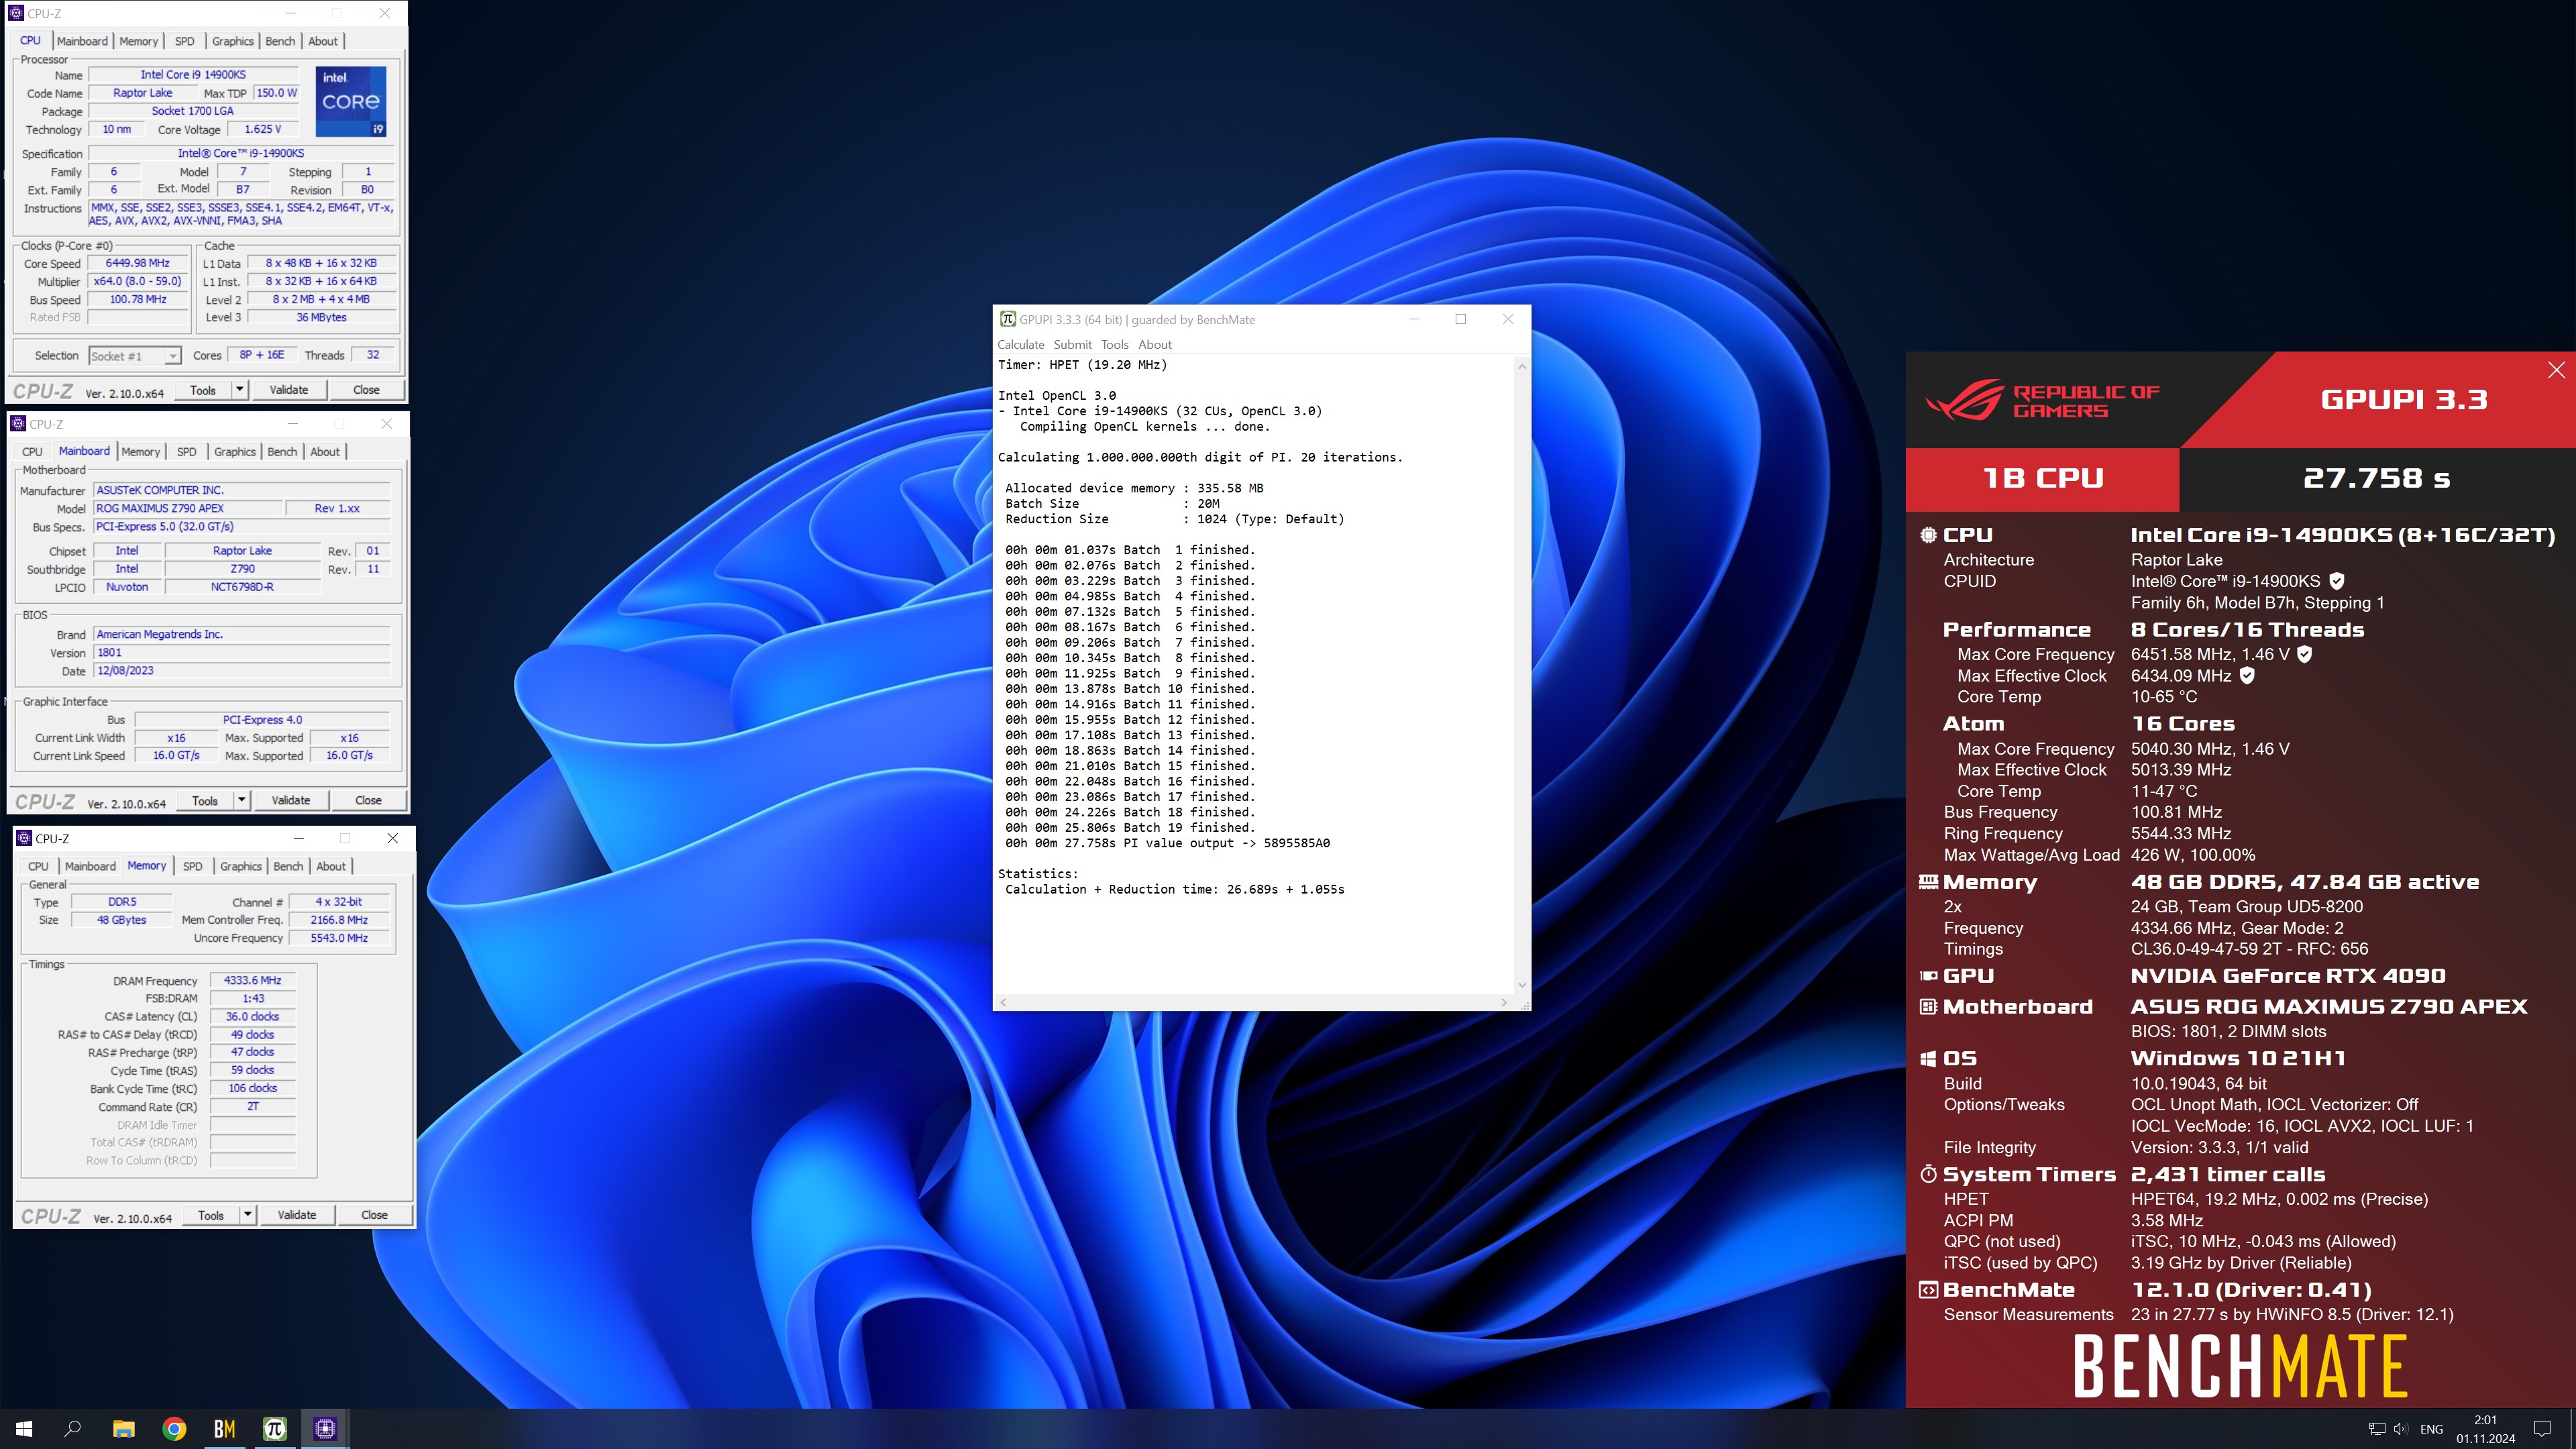Open BenchMate taskbar icon

click(225, 1429)
